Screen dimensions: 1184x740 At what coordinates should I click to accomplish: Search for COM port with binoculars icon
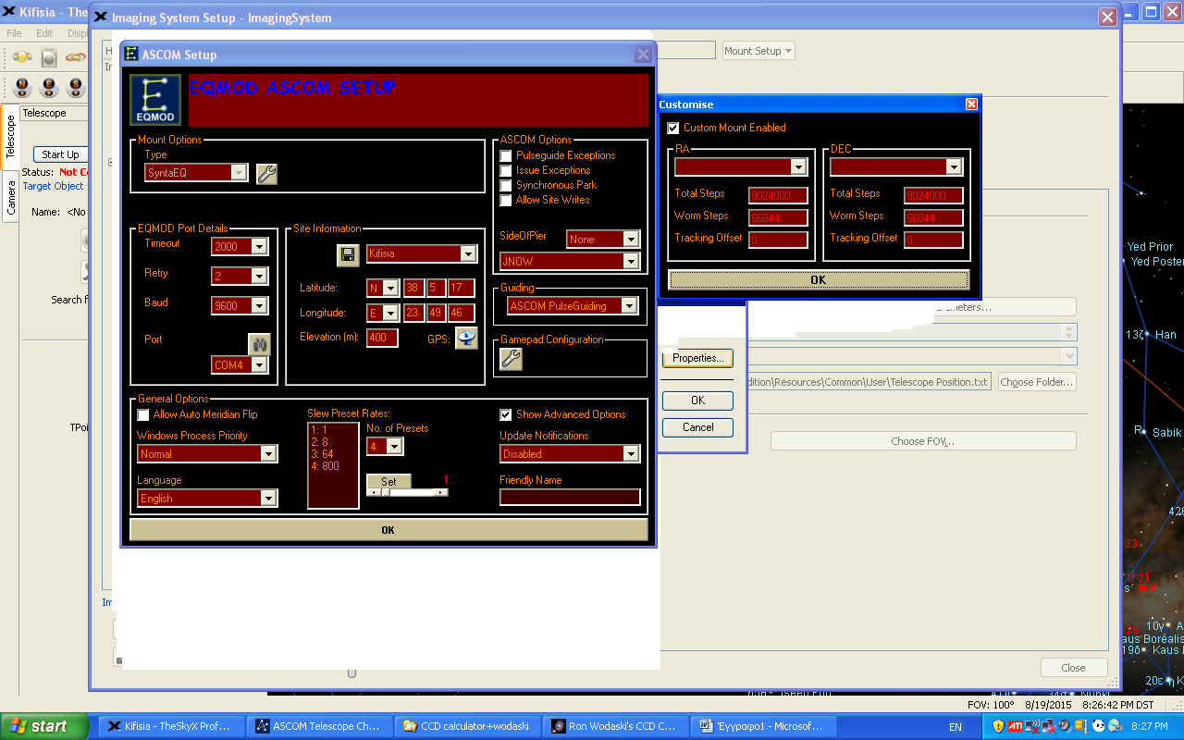(258, 343)
